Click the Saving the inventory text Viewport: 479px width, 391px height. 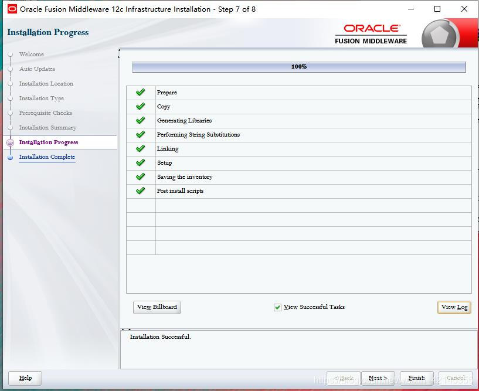coord(185,177)
